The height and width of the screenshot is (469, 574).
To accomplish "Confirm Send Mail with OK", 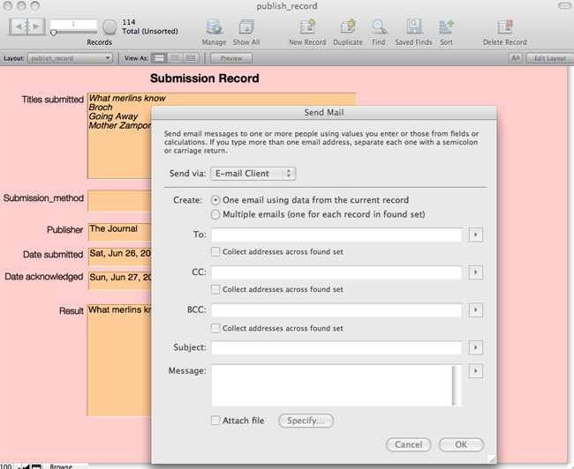I will click(x=461, y=444).
